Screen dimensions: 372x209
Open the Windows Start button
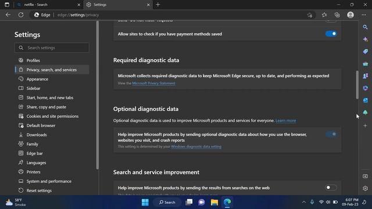[145, 202]
